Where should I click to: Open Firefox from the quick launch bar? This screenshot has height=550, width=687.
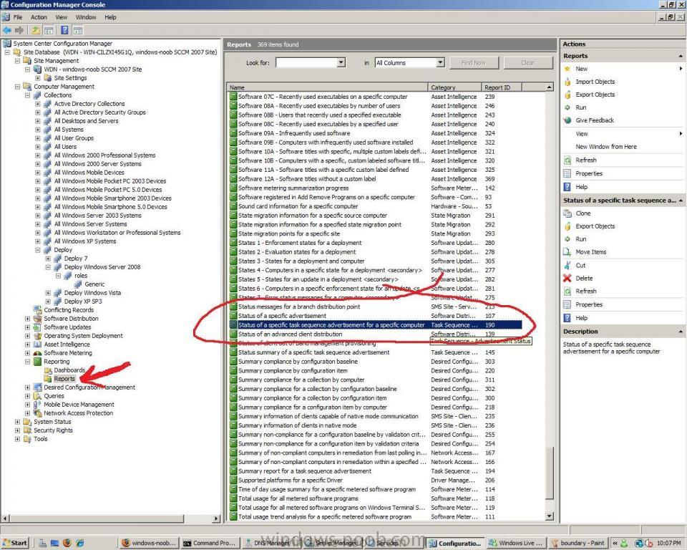tap(67, 543)
